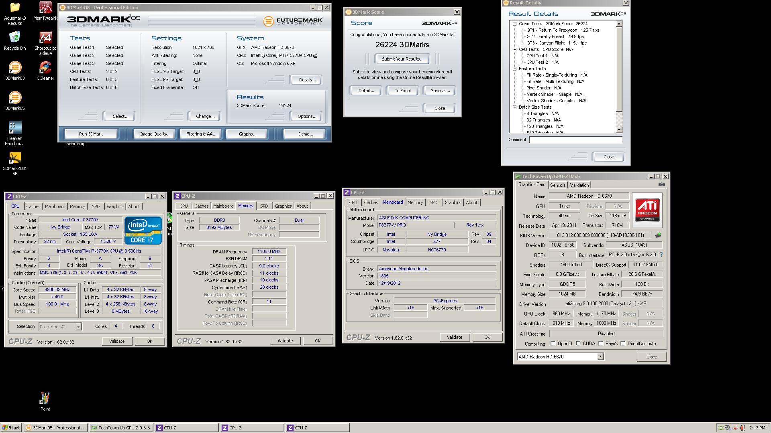Select GT2 - Firefly Forest result row
Viewport: 771px width, 433px height.
(x=555, y=36)
